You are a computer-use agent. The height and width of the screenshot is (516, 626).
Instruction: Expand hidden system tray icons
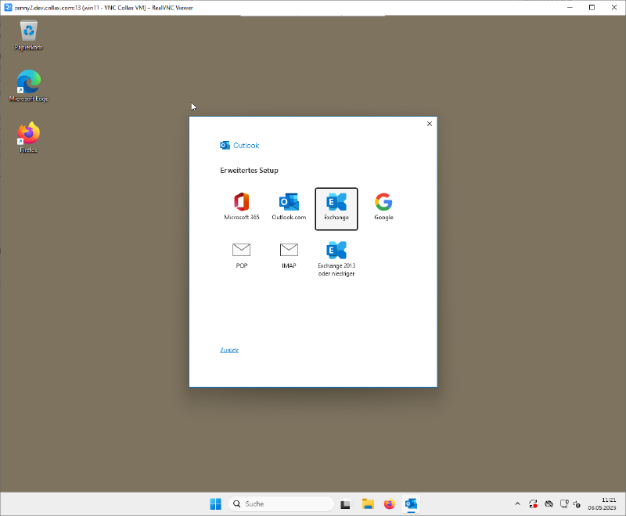click(517, 504)
